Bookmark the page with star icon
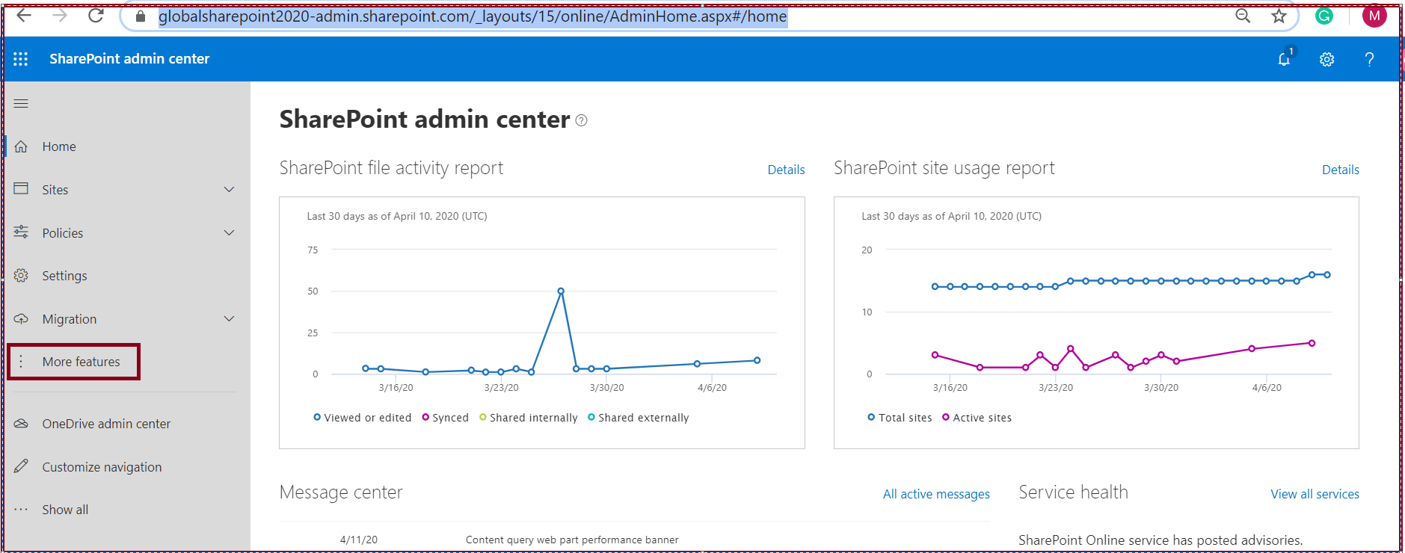 click(1279, 16)
